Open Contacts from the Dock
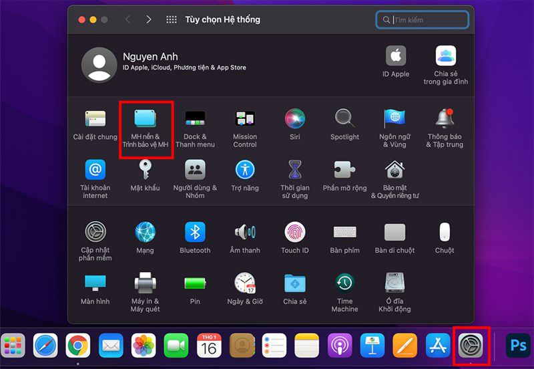534x369 pixels. coord(242,346)
